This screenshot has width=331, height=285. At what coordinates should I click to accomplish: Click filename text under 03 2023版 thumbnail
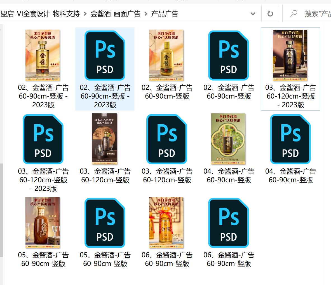click(x=290, y=96)
